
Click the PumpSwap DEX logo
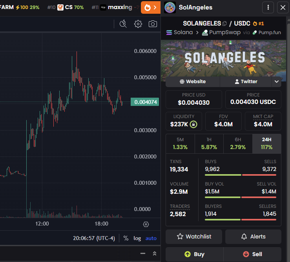click(x=205, y=33)
